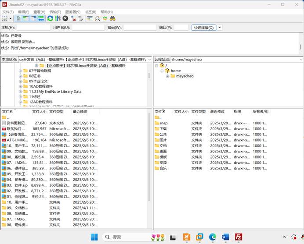Screen dimensions: 304x244
Task: Open Word from the taskbar
Action: point(225,237)
